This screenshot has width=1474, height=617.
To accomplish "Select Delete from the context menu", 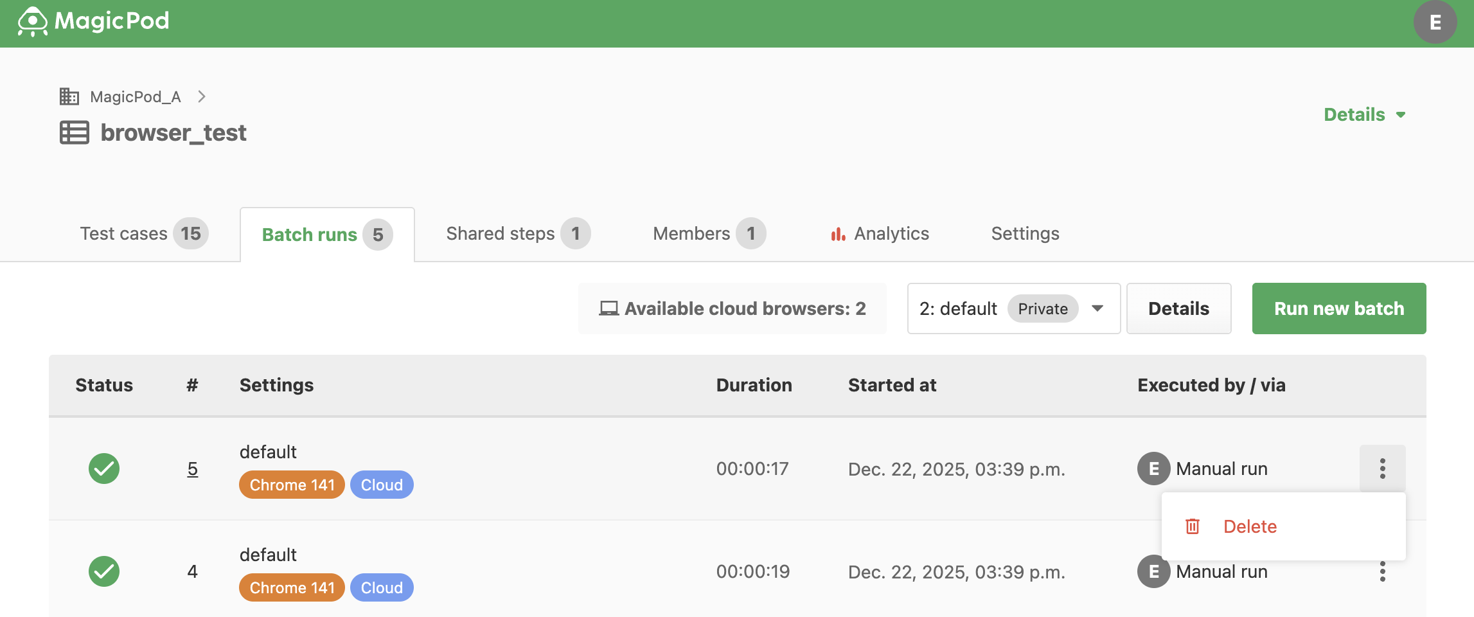I will coord(1284,526).
